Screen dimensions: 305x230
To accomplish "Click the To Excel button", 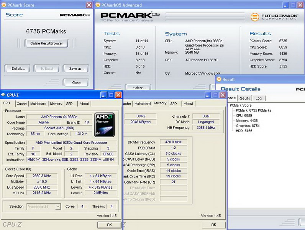I will pos(47,69).
